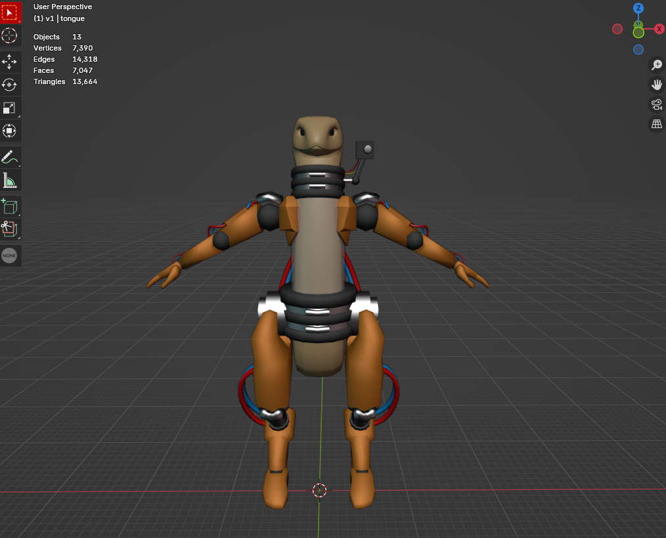This screenshot has height=538, width=666.
Task: Select the lizard head mesh
Action: 317,140
